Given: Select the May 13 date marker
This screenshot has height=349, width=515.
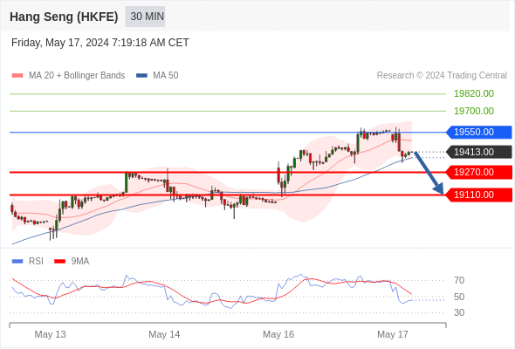Looking at the screenshot, I should click(x=50, y=334).
